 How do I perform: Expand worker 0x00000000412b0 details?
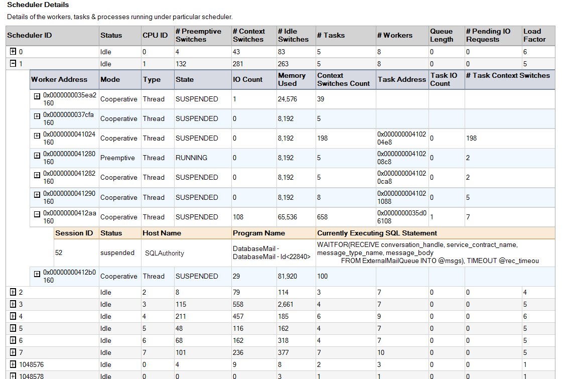(x=37, y=274)
